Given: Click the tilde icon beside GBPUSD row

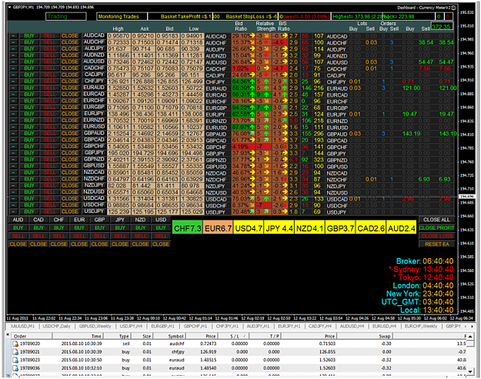Looking at the screenshot, I should point(13,166).
